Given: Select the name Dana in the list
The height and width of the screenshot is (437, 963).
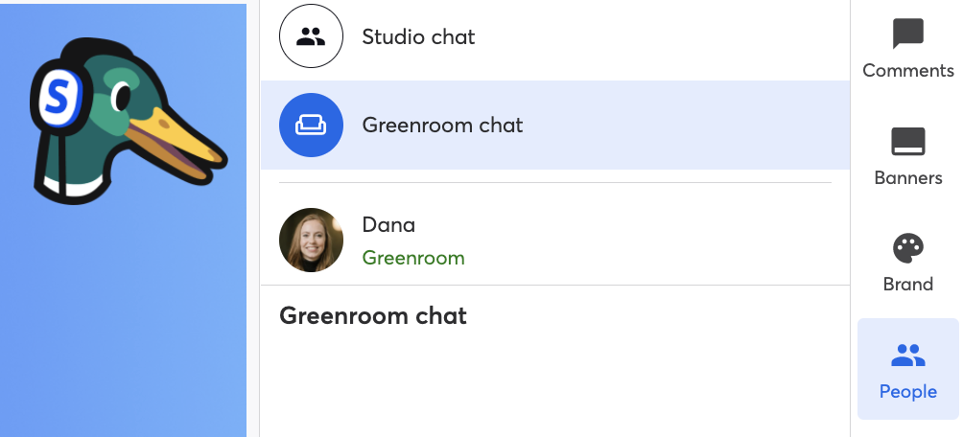Looking at the screenshot, I should pyautogui.click(x=388, y=224).
